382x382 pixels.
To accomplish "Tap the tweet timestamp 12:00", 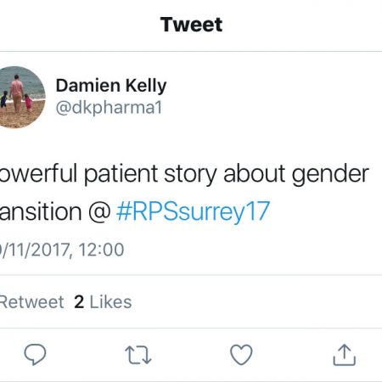I will [101, 250].
